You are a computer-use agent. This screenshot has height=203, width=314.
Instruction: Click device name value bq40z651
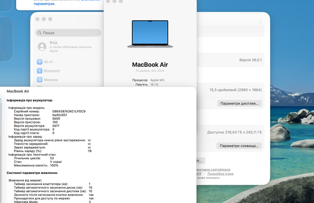pos(60,115)
